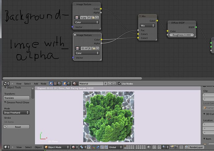The image size is (214, 151).
Task: Unlink material with X icon in header
Action: click(114, 83)
